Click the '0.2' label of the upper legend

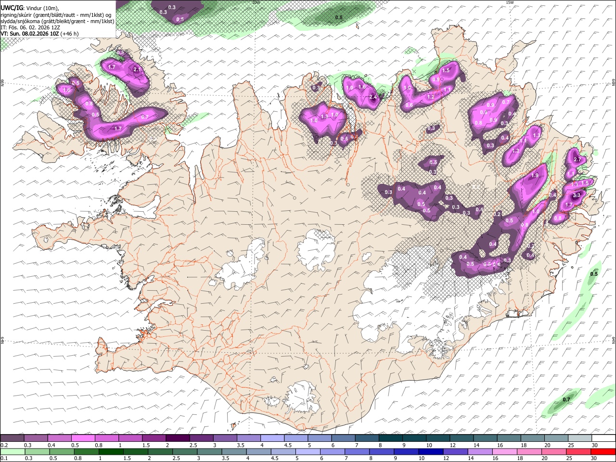(x=4, y=445)
